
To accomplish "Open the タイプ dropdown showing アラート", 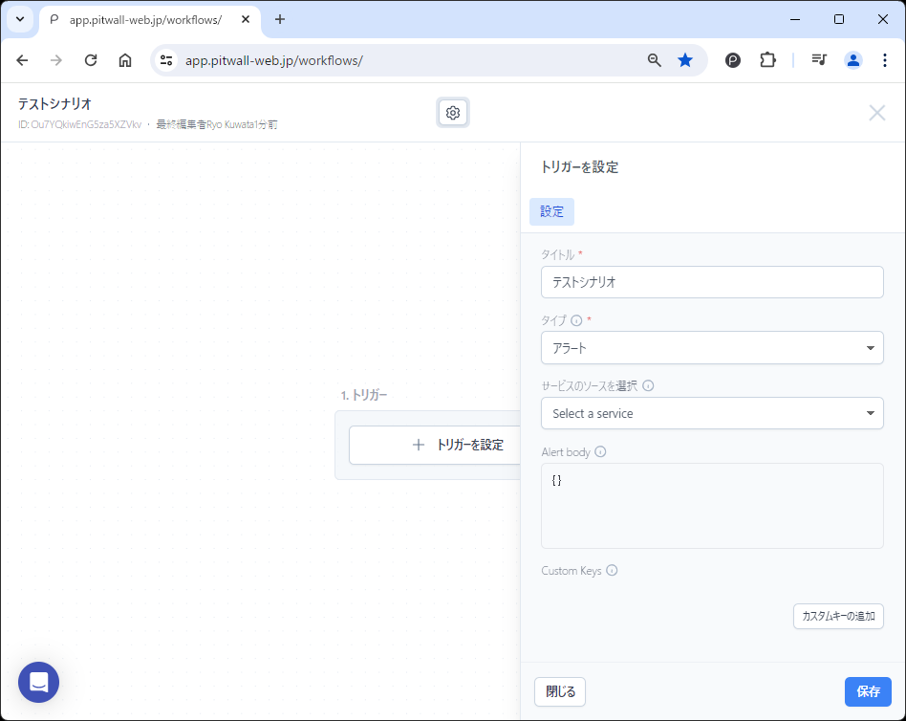I will coord(712,348).
